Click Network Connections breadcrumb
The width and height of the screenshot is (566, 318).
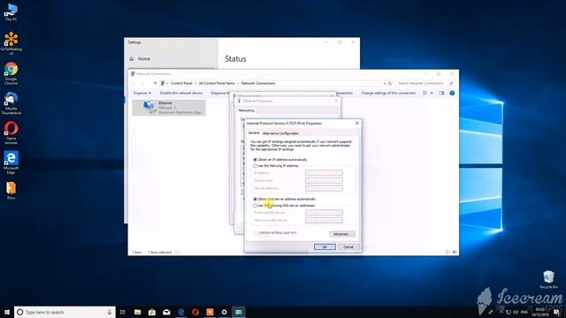pyautogui.click(x=258, y=83)
